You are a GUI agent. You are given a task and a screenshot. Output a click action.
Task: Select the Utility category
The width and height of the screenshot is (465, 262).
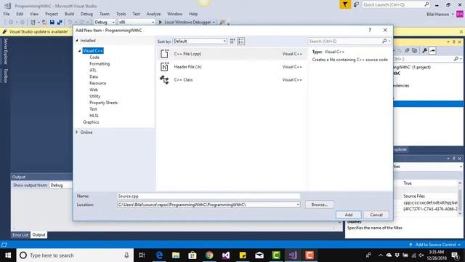(x=94, y=96)
